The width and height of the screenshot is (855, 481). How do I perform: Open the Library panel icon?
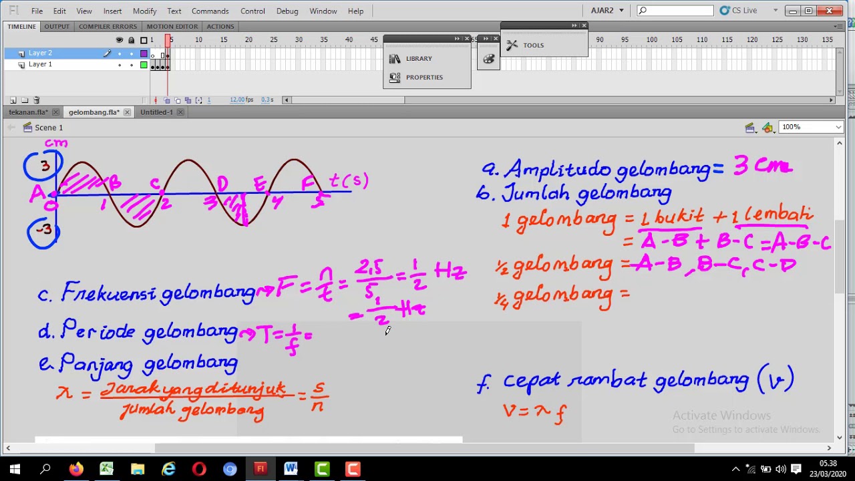point(395,59)
